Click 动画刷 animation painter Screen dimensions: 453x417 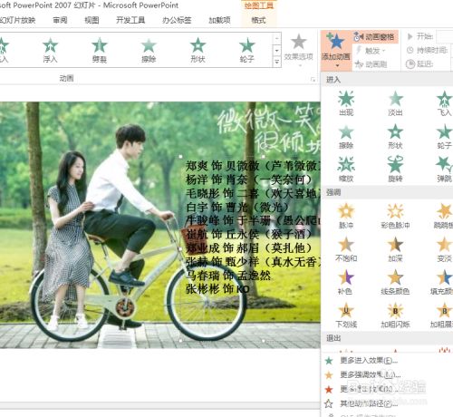(371, 64)
